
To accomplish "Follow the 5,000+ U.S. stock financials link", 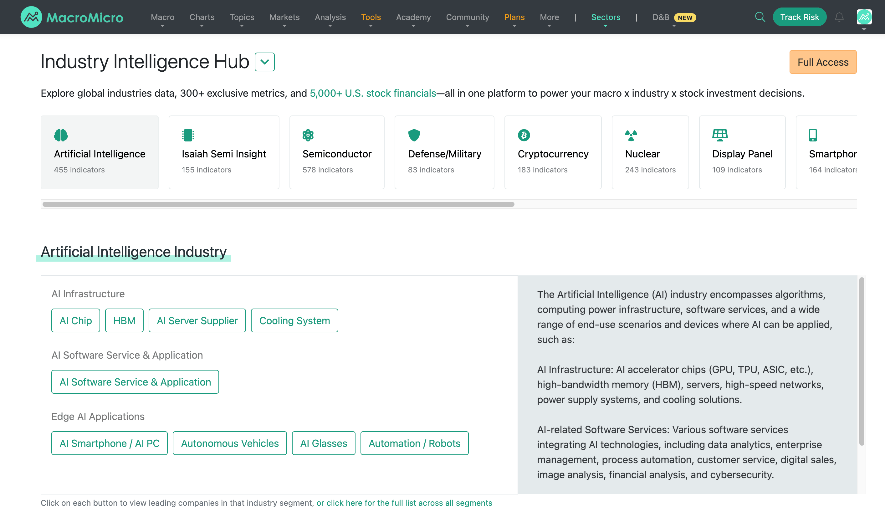I will 373,93.
